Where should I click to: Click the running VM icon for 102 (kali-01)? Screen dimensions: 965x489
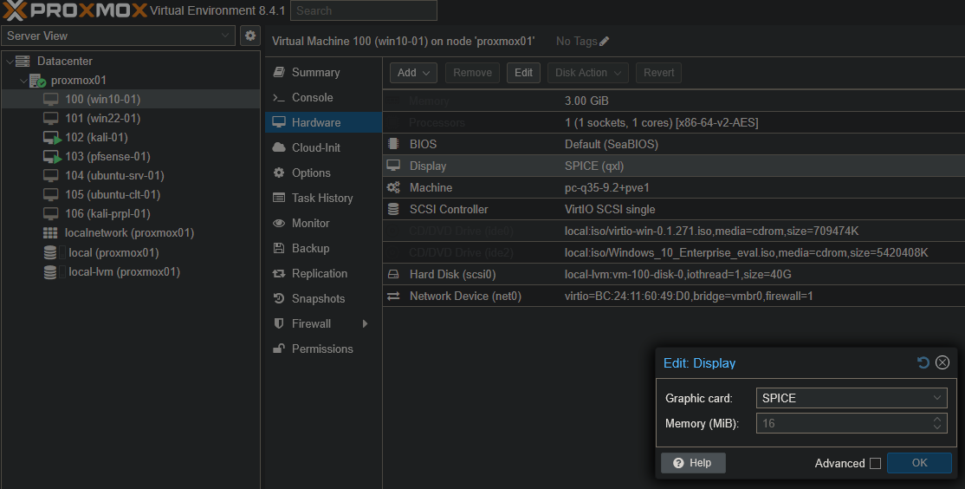pos(51,138)
